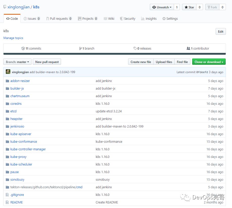
Task: Open the kube-controller-manager folder link
Action: (28, 149)
